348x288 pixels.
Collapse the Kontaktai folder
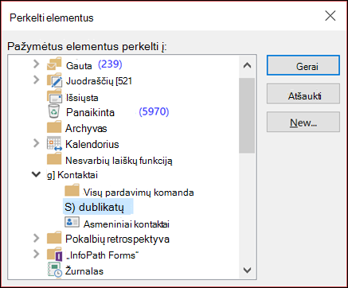coord(36,174)
